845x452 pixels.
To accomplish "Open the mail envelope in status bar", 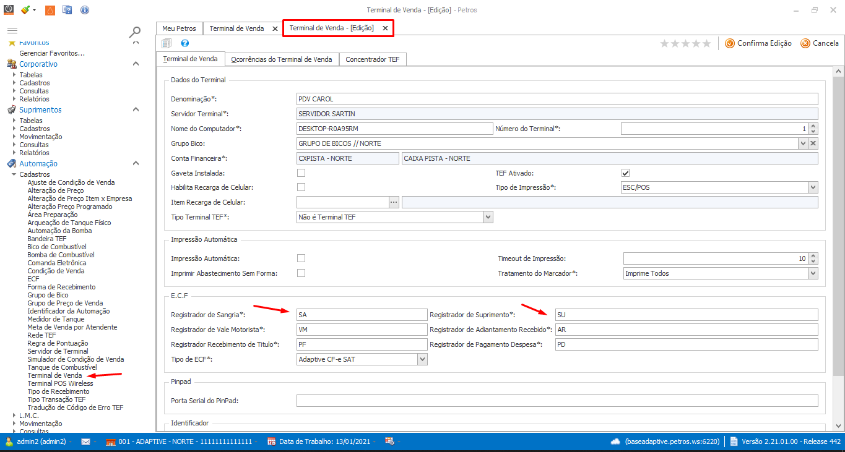I will pyautogui.click(x=85, y=441).
